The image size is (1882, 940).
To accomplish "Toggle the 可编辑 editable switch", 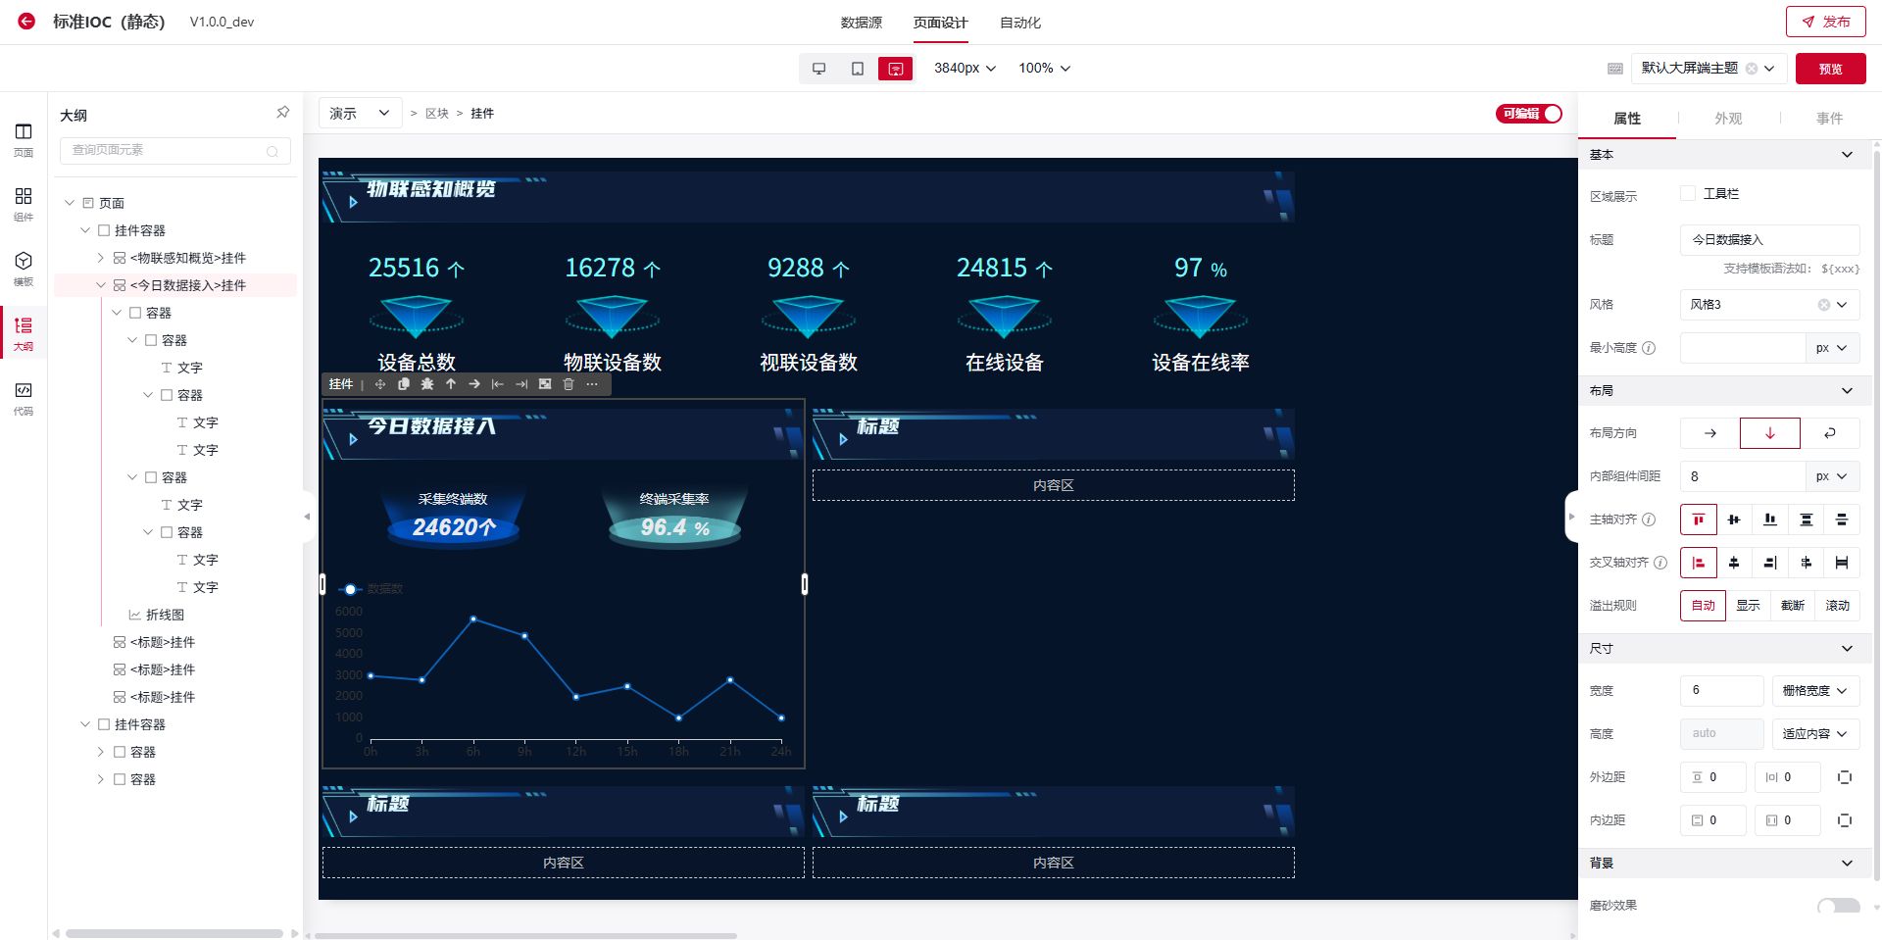I will tap(1529, 114).
